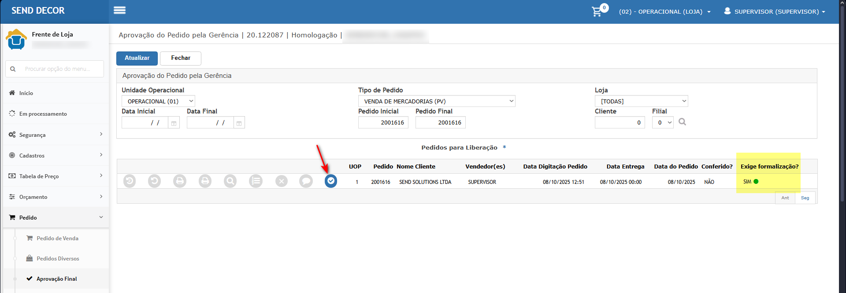
Task: Expand the Unidade Operacional combo box
Action: (158, 101)
